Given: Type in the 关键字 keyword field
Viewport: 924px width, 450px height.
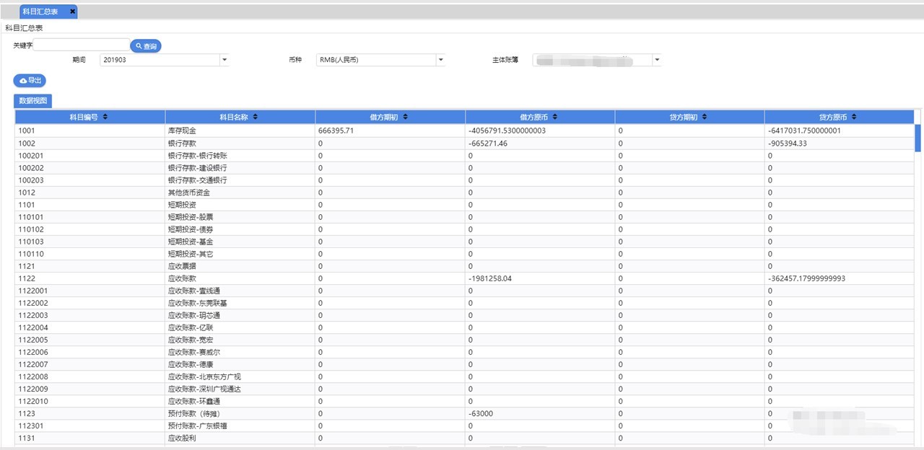Looking at the screenshot, I should pos(81,45).
